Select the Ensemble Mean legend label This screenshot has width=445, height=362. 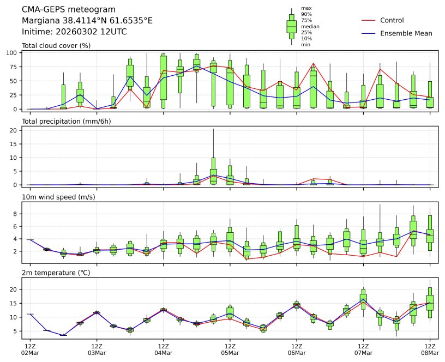[406, 33]
